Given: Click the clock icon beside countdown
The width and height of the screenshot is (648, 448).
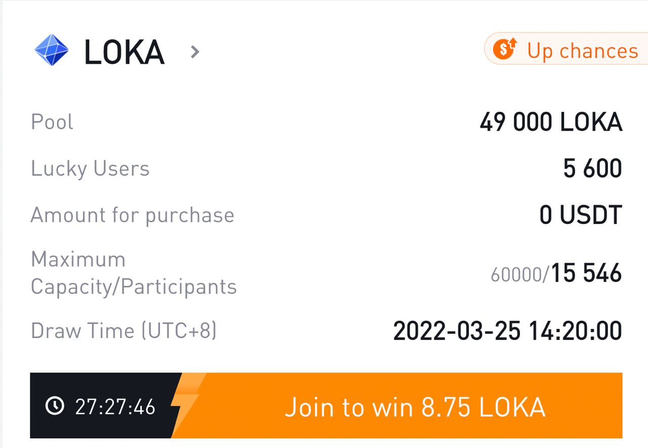Looking at the screenshot, I should click(55, 405).
